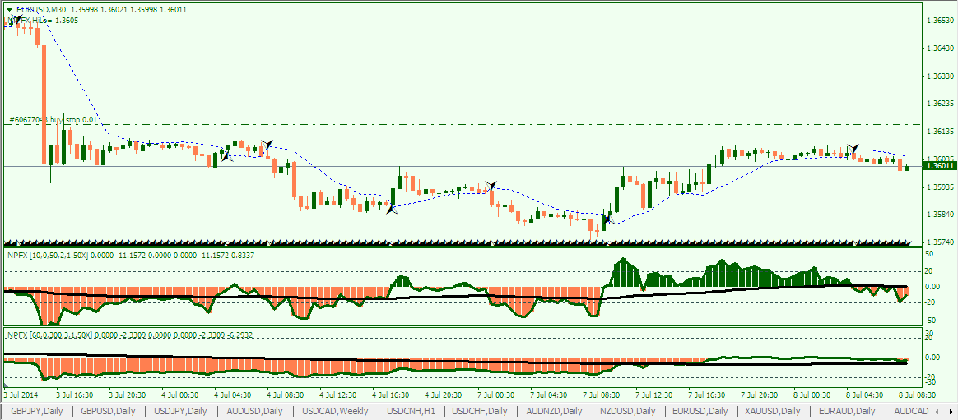Click the '7 Jul 04:30' time axis label

tap(549, 395)
